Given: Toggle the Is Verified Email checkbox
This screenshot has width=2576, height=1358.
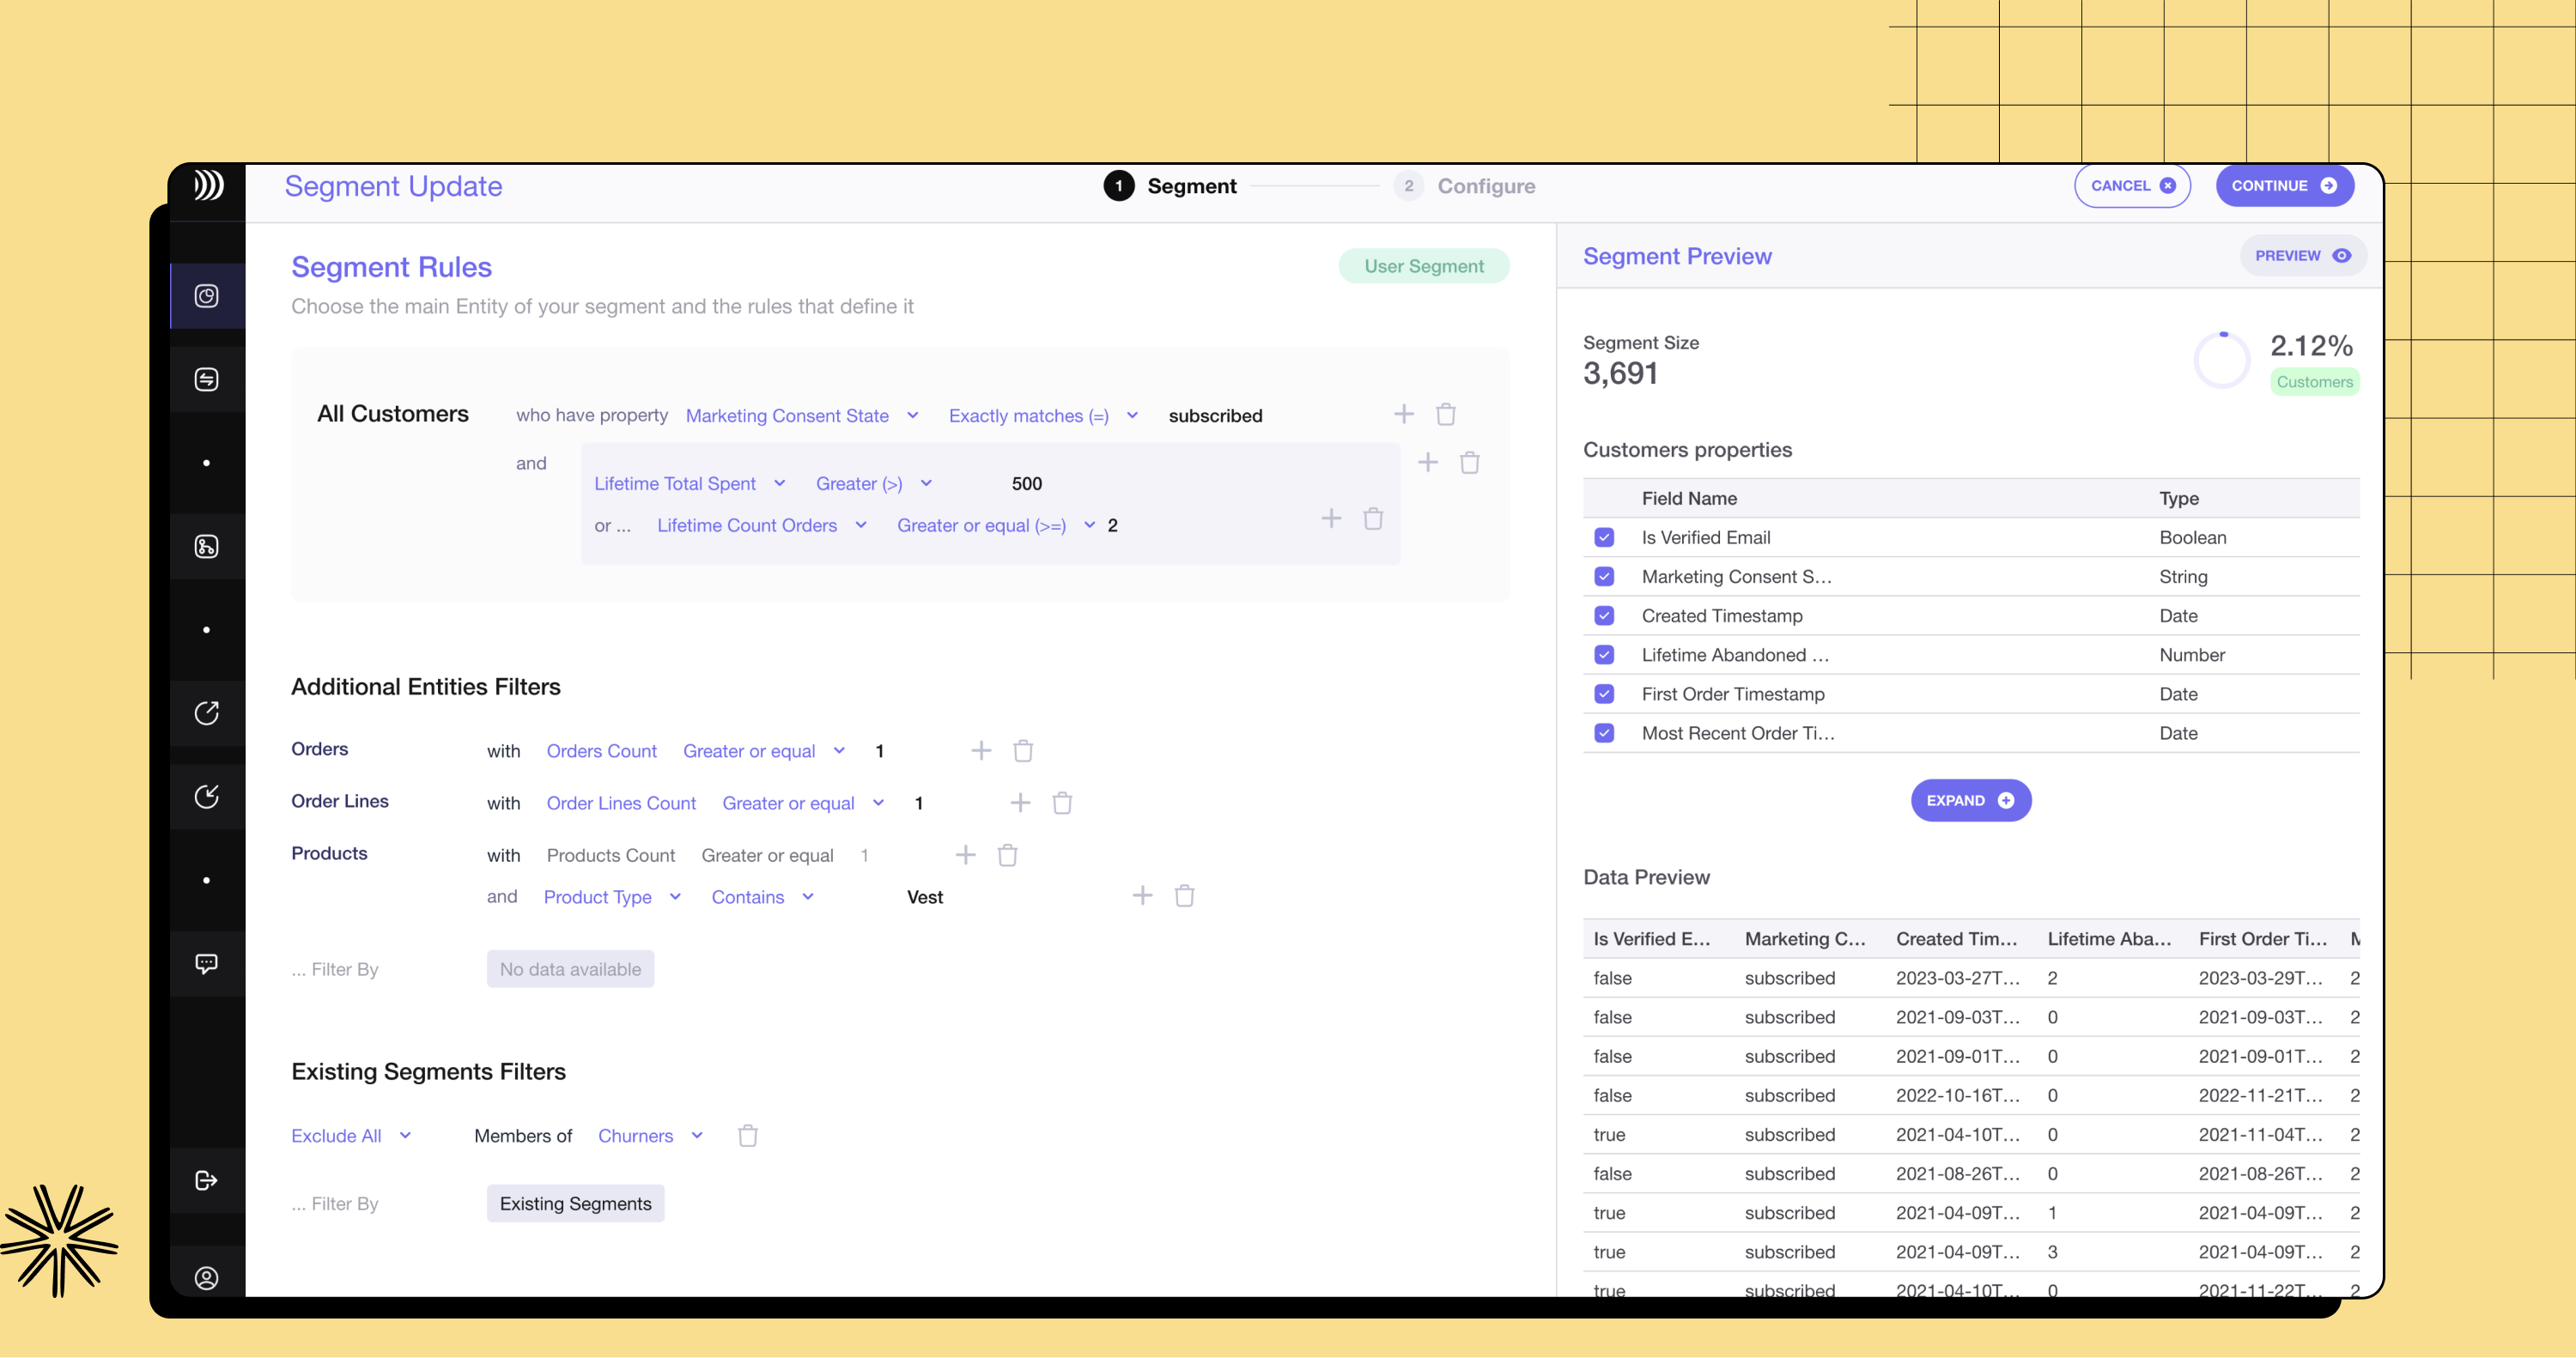Looking at the screenshot, I should 1603,537.
